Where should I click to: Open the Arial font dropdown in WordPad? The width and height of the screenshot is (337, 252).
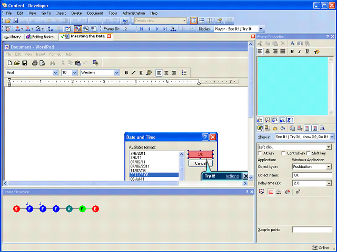55,72
